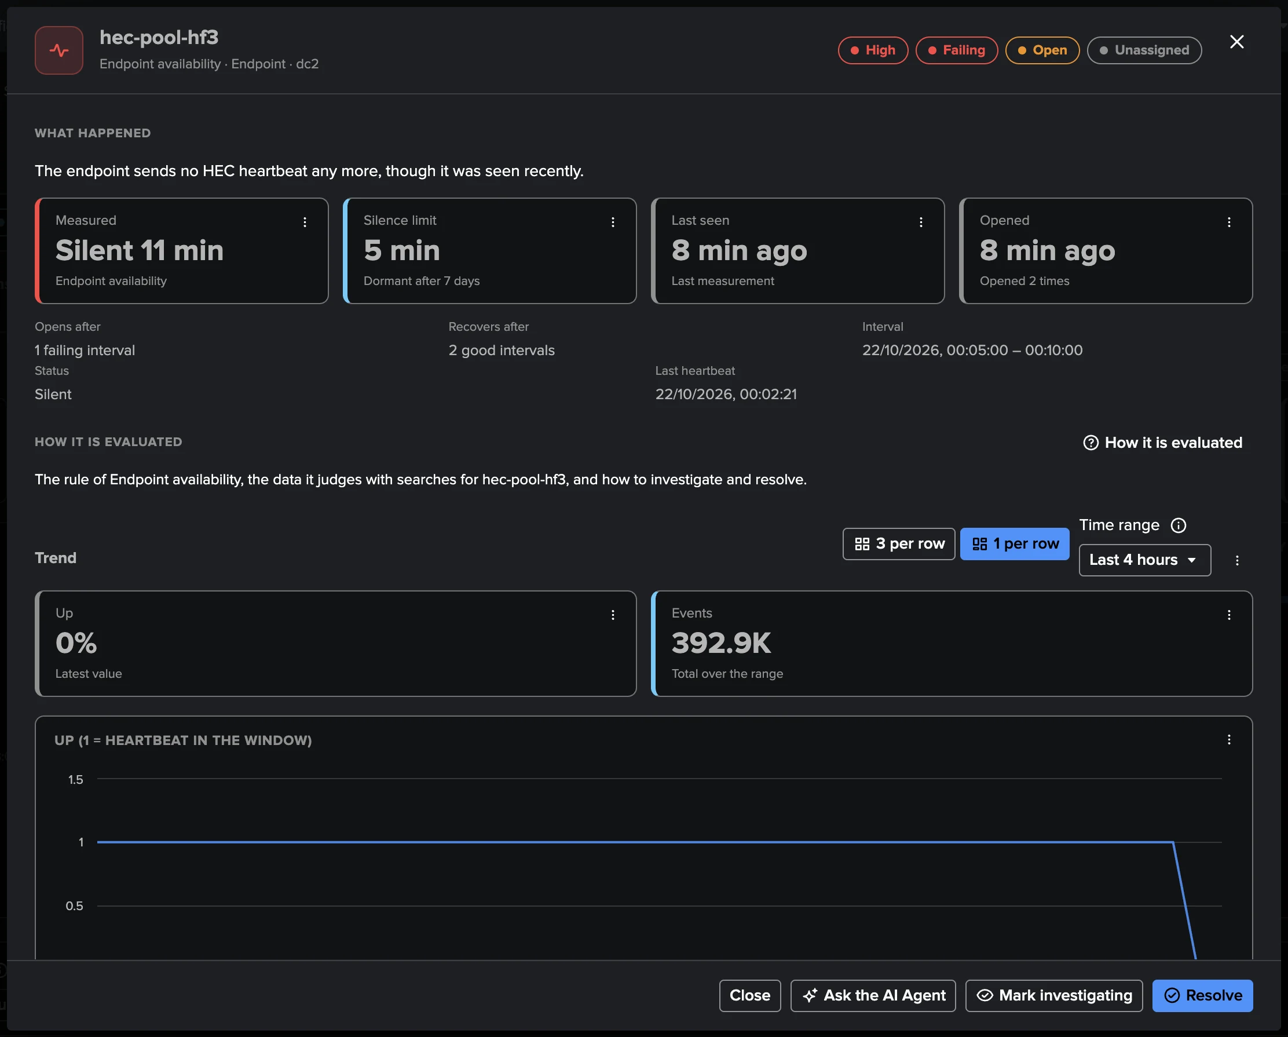Open the Opened card options menu
This screenshot has height=1037, width=1288.
coord(1229,222)
